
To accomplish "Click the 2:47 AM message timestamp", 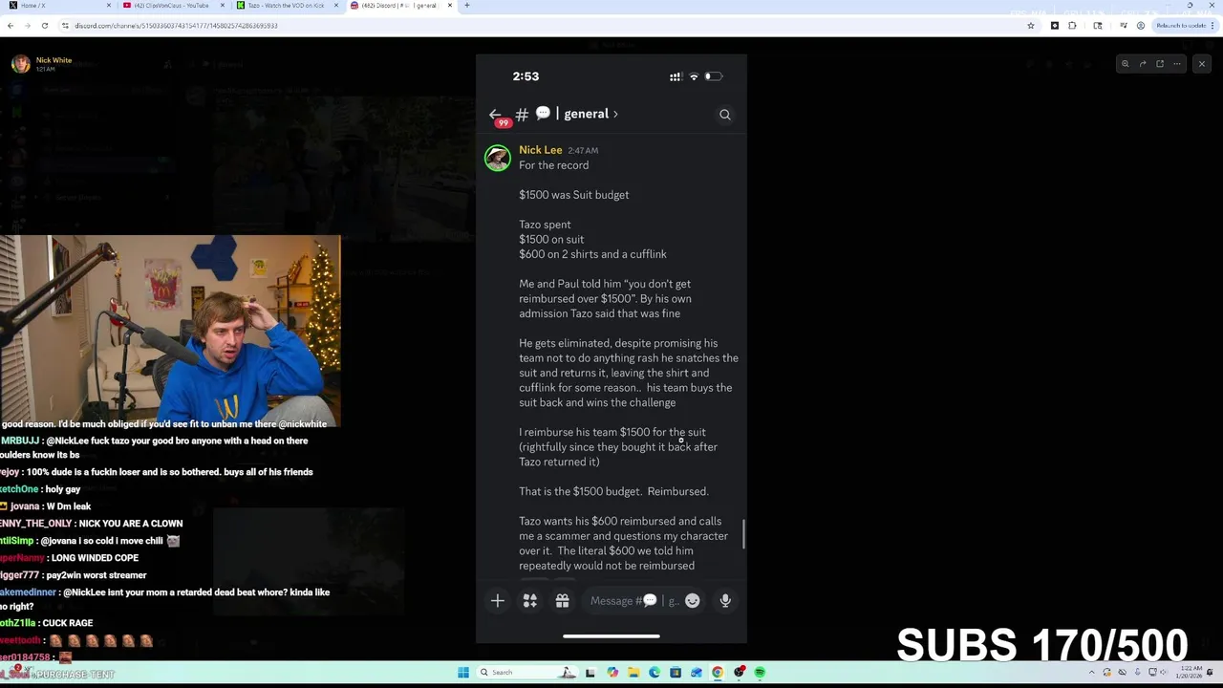I will (x=583, y=151).
